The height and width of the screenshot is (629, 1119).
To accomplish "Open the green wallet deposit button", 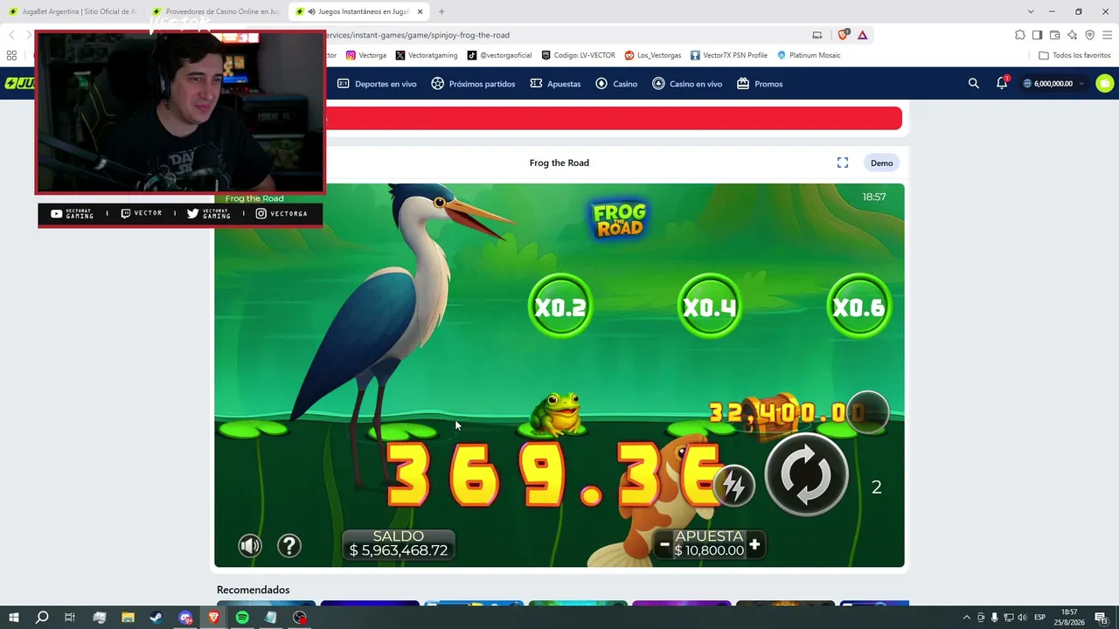I will [x=1105, y=84].
